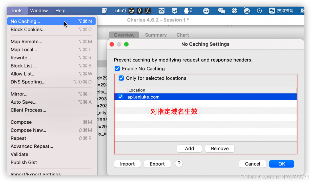This screenshot has height=182, width=311.
Task: Open the Sogou Pinyin input menu
Action: point(281,11)
